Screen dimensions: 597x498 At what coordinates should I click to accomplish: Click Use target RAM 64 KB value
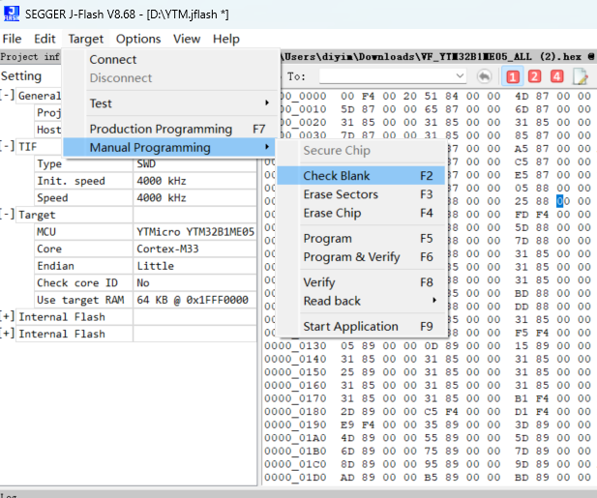[x=194, y=300]
